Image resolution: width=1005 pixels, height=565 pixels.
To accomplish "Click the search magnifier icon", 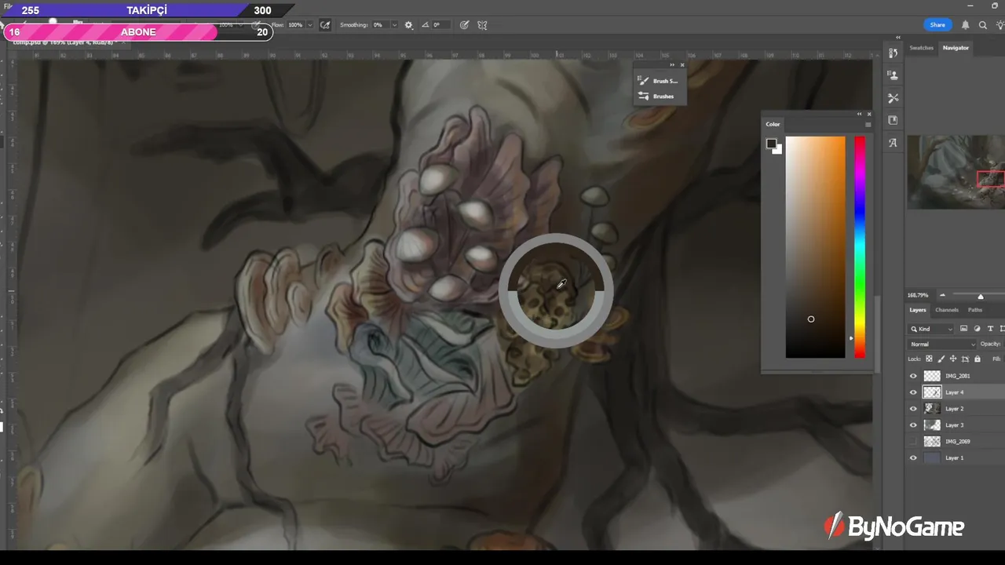I will [983, 25].
